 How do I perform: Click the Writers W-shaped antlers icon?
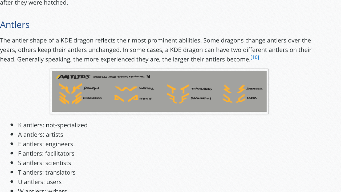click(x=126, y=89)
